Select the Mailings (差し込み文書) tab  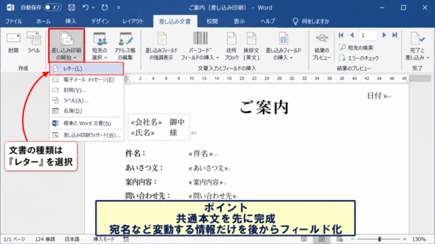pos(175,21)
